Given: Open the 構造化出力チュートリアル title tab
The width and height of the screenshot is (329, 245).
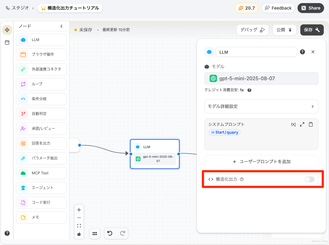Looking at the screenshot, I should point(70,8).
